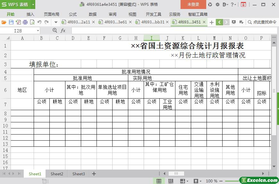Open the Name Box dropdown arrow
This screenshot has width=279, height=184.
tap(38, 31)
